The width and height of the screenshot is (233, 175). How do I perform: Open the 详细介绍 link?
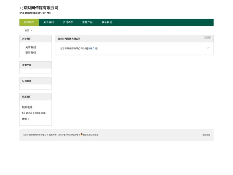click(93, 49)
